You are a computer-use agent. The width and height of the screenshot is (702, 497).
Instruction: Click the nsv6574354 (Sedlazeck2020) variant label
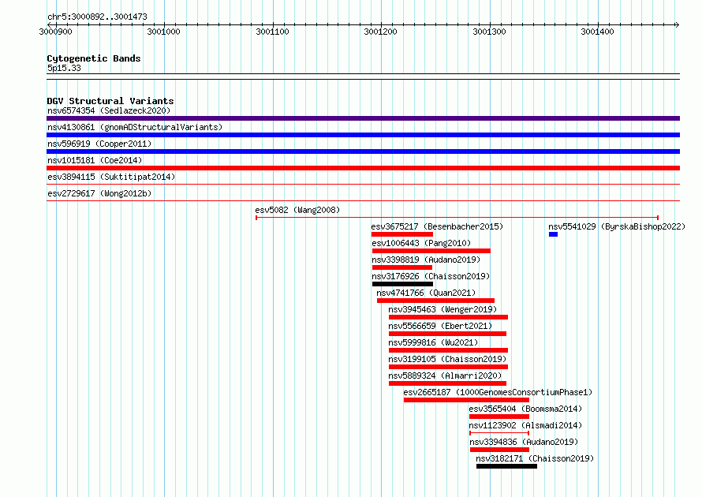click(x=109, y=110)
